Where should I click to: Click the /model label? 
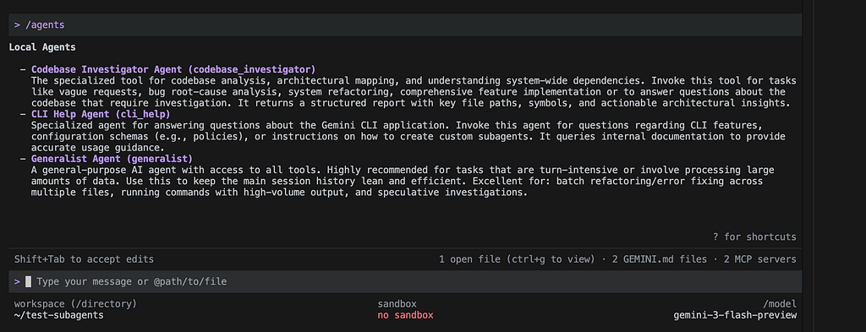pyautogui.click(x=780, y=304)
